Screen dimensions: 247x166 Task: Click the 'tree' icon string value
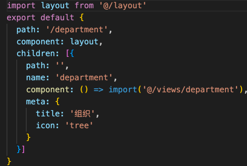79,125
